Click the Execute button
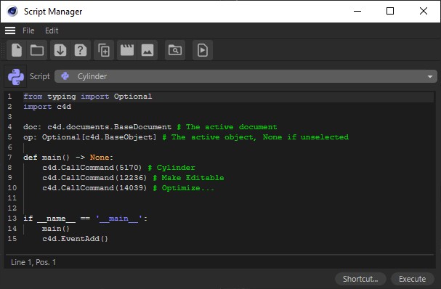The width and height of the screenshot is (441, 289). coord(413,279)
